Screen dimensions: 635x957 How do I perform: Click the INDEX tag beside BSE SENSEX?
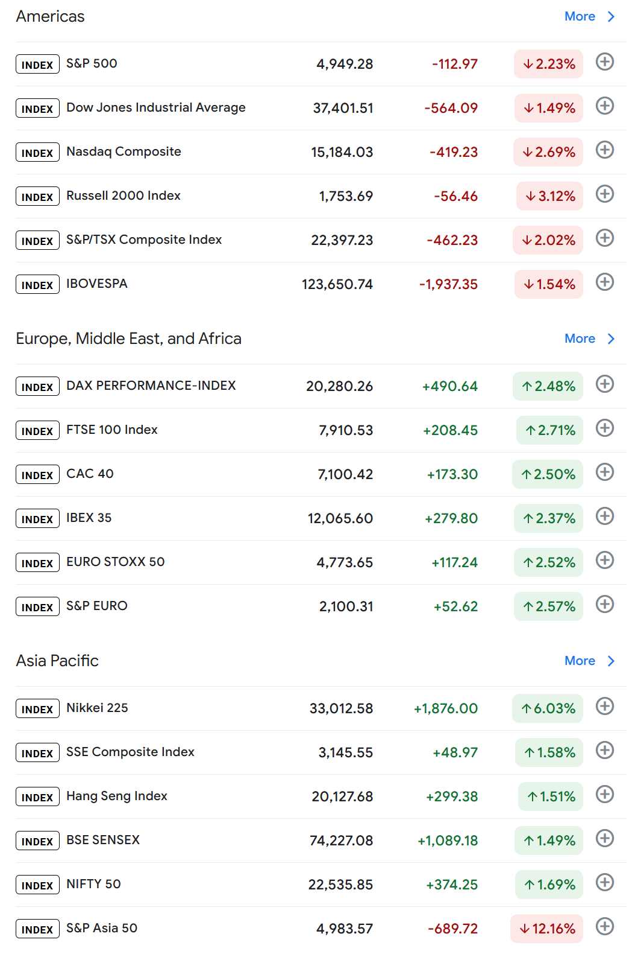[x=37, y=841]
